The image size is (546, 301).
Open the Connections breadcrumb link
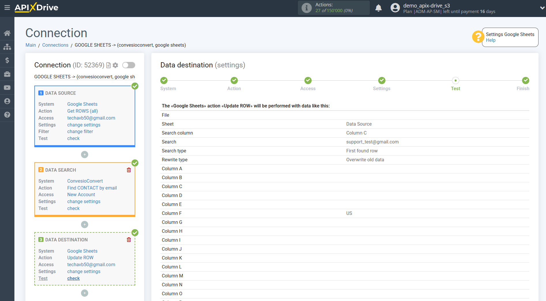[x=55, y=45]
